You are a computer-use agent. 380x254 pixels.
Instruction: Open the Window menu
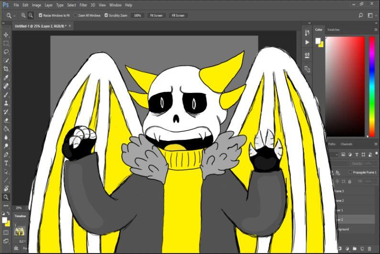point(115,5)
